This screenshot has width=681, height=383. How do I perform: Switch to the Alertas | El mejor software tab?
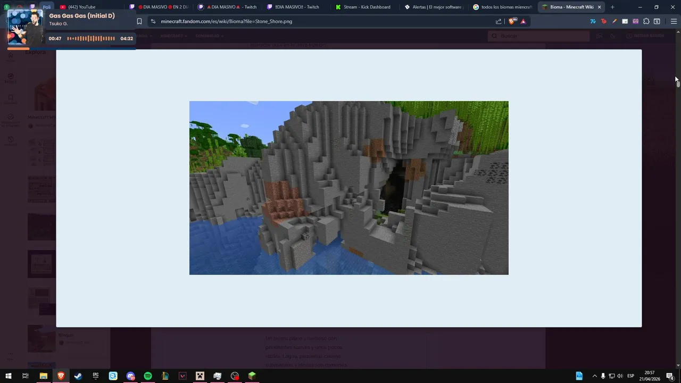[433, 7]
